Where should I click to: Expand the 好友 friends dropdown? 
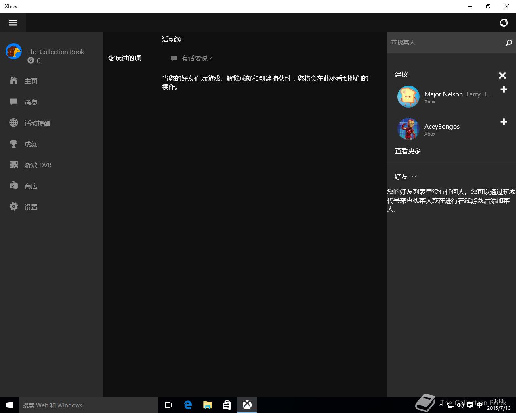click(406, 177)
